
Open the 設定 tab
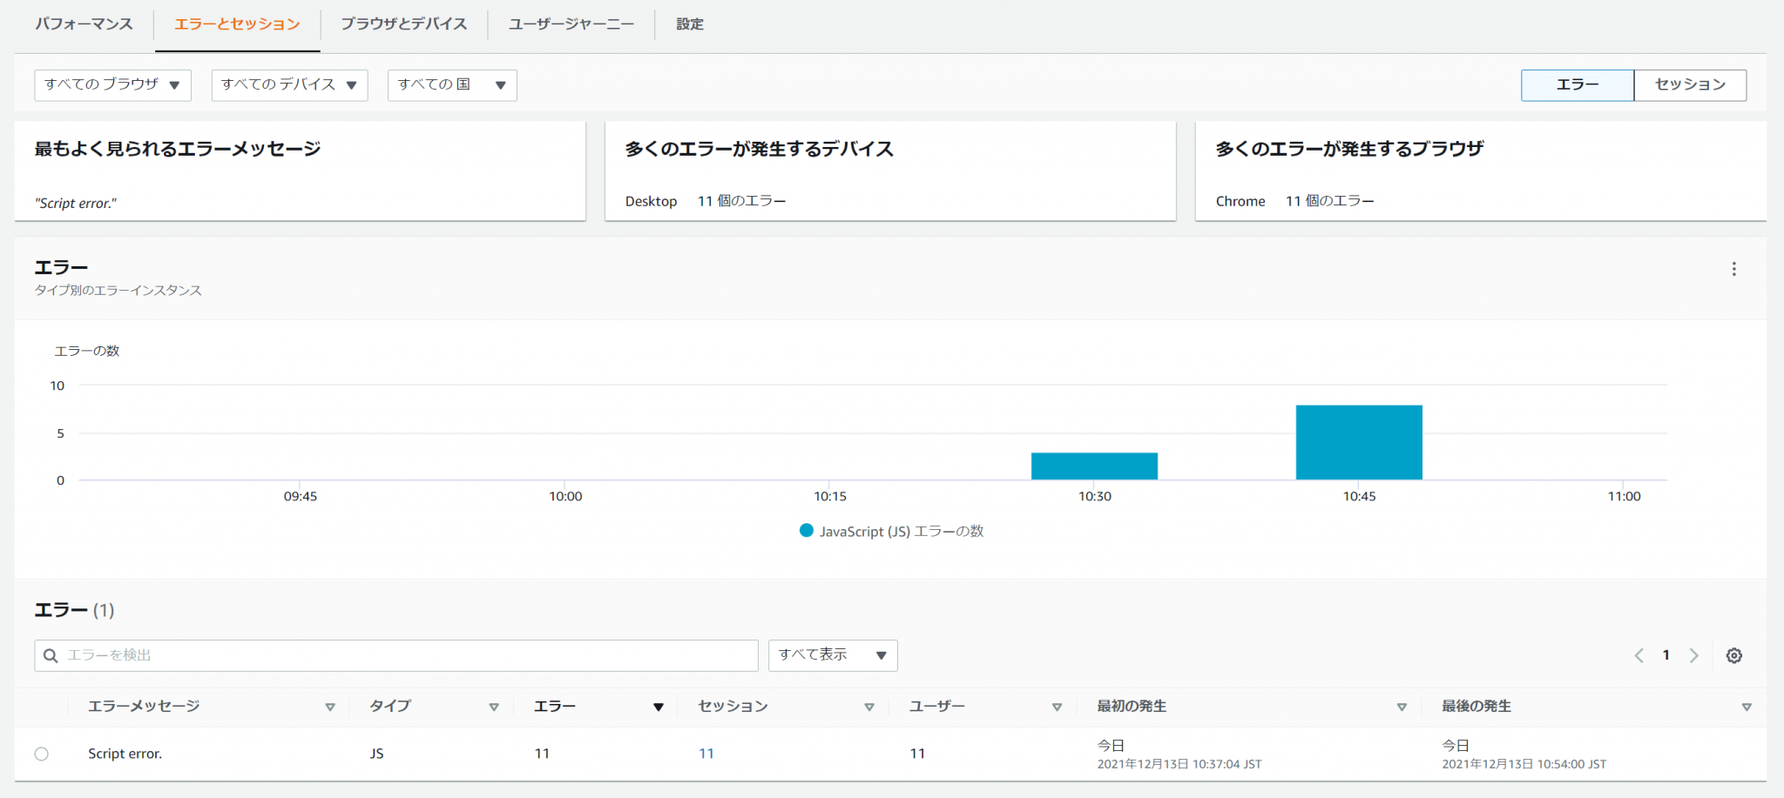pos(689,23)
